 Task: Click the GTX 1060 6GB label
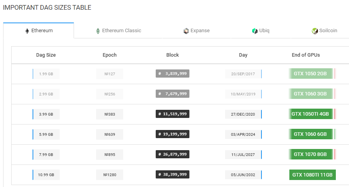[310, 134]
